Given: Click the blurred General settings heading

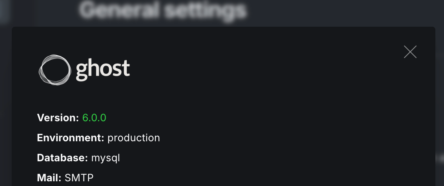Looking at the screenshot, I should click(162, 11).
